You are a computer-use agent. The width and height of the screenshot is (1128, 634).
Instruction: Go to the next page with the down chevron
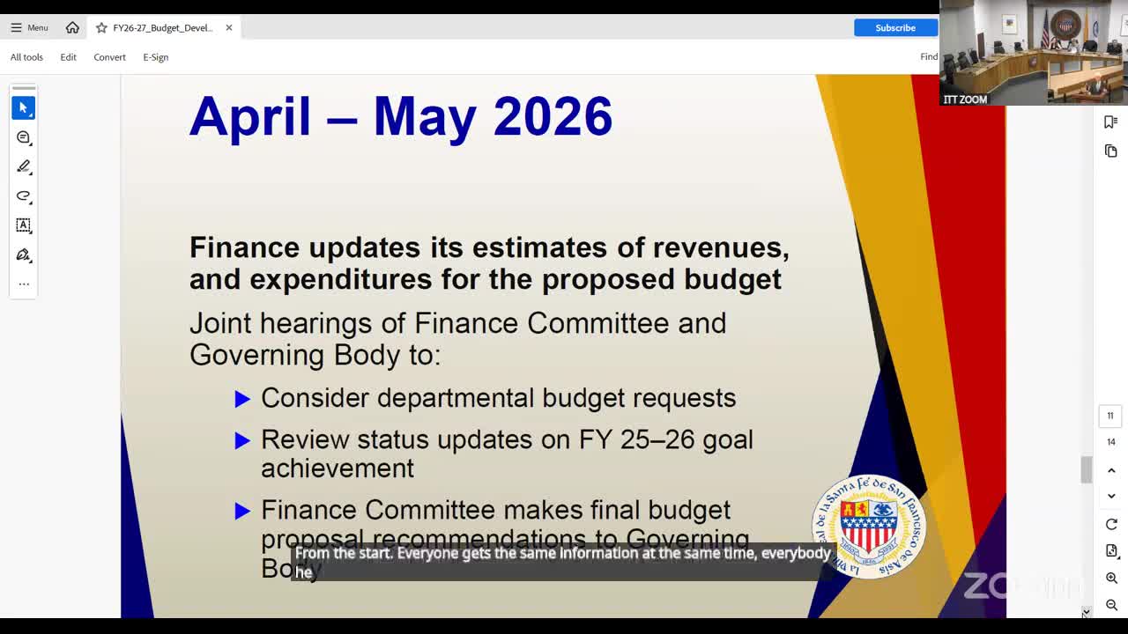click(x=1111, y=496)
